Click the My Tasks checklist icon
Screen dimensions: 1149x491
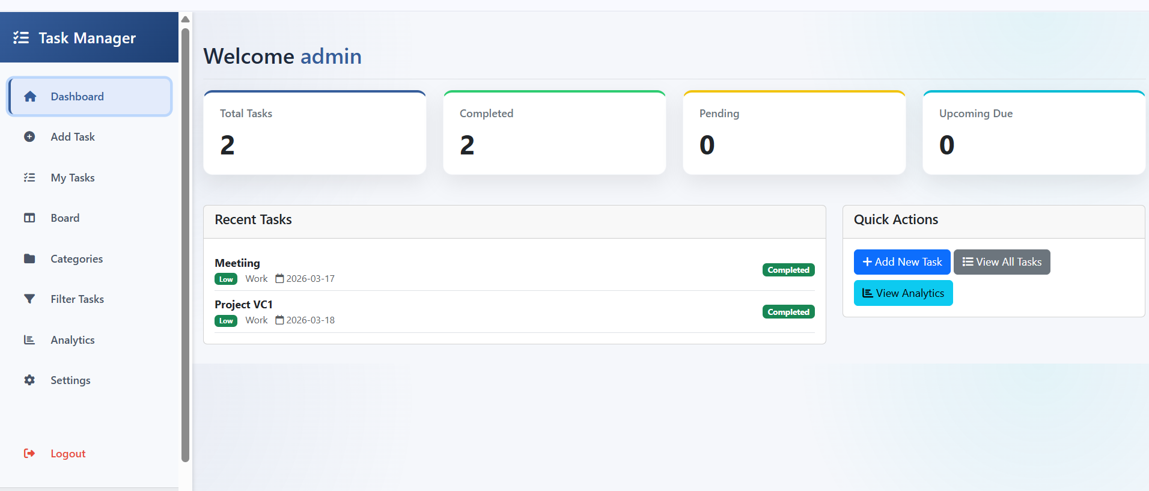29,178
